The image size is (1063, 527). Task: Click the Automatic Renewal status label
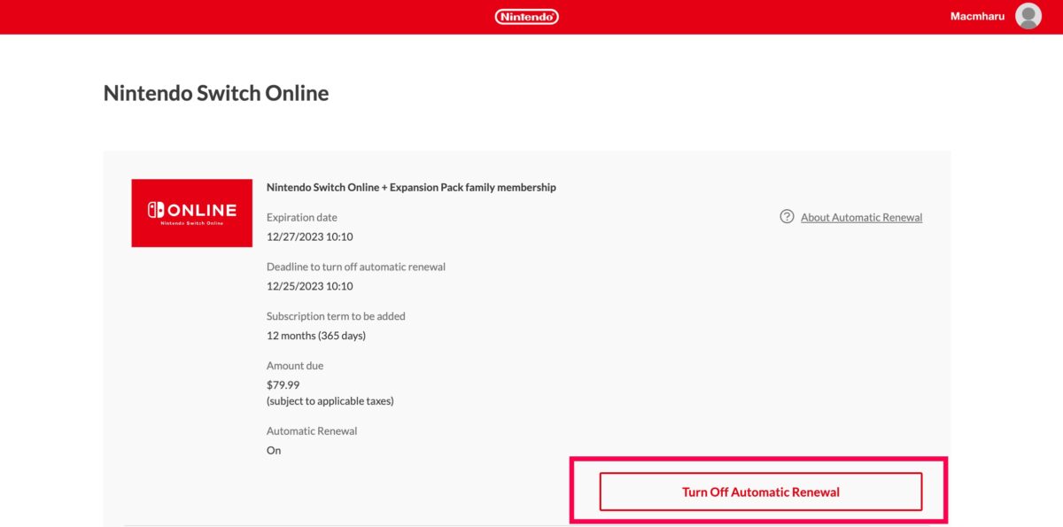click(312, 431)
